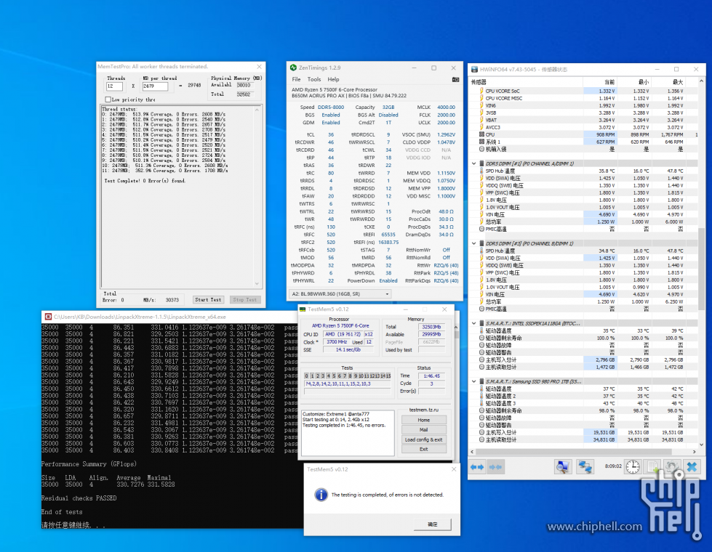Click HWiNFO64 title bar app icon

(x=474, y=70)
